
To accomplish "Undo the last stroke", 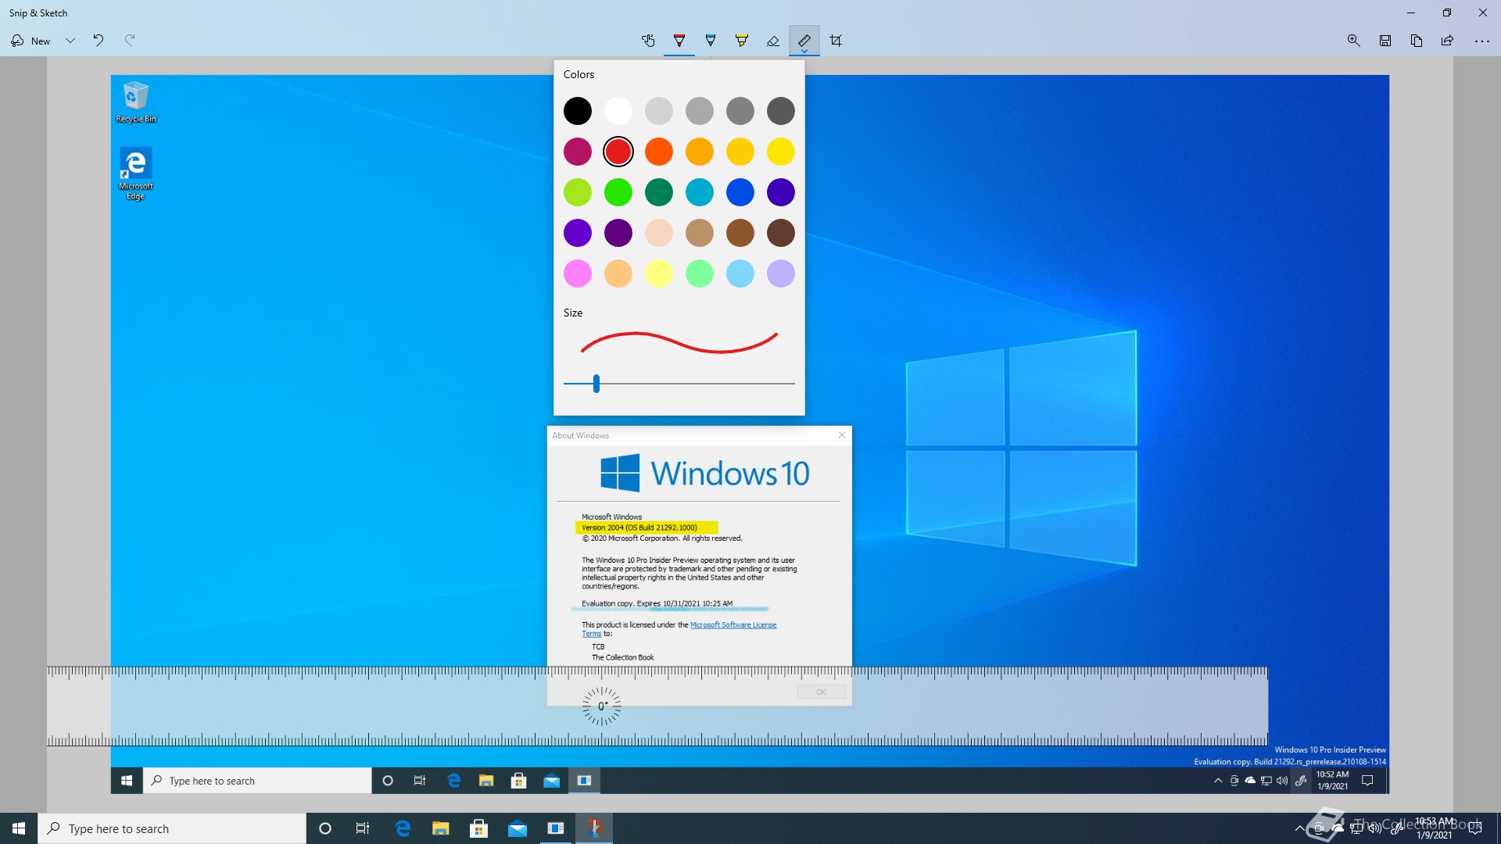I will click(99, 41).
